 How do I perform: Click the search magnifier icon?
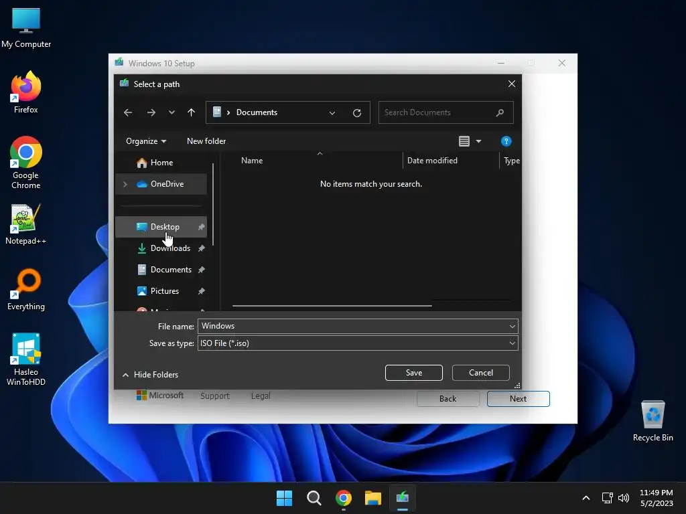coord(500,112)
